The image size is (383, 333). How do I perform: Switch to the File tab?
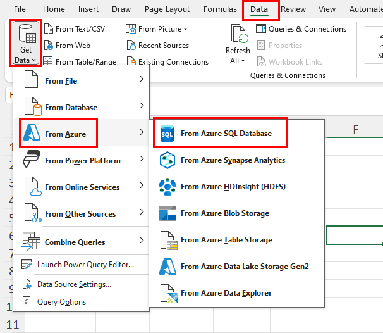click(x=20, y=9)
